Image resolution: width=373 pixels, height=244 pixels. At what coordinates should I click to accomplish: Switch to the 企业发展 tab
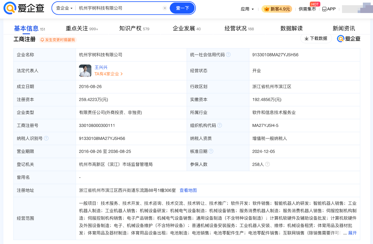187,29
